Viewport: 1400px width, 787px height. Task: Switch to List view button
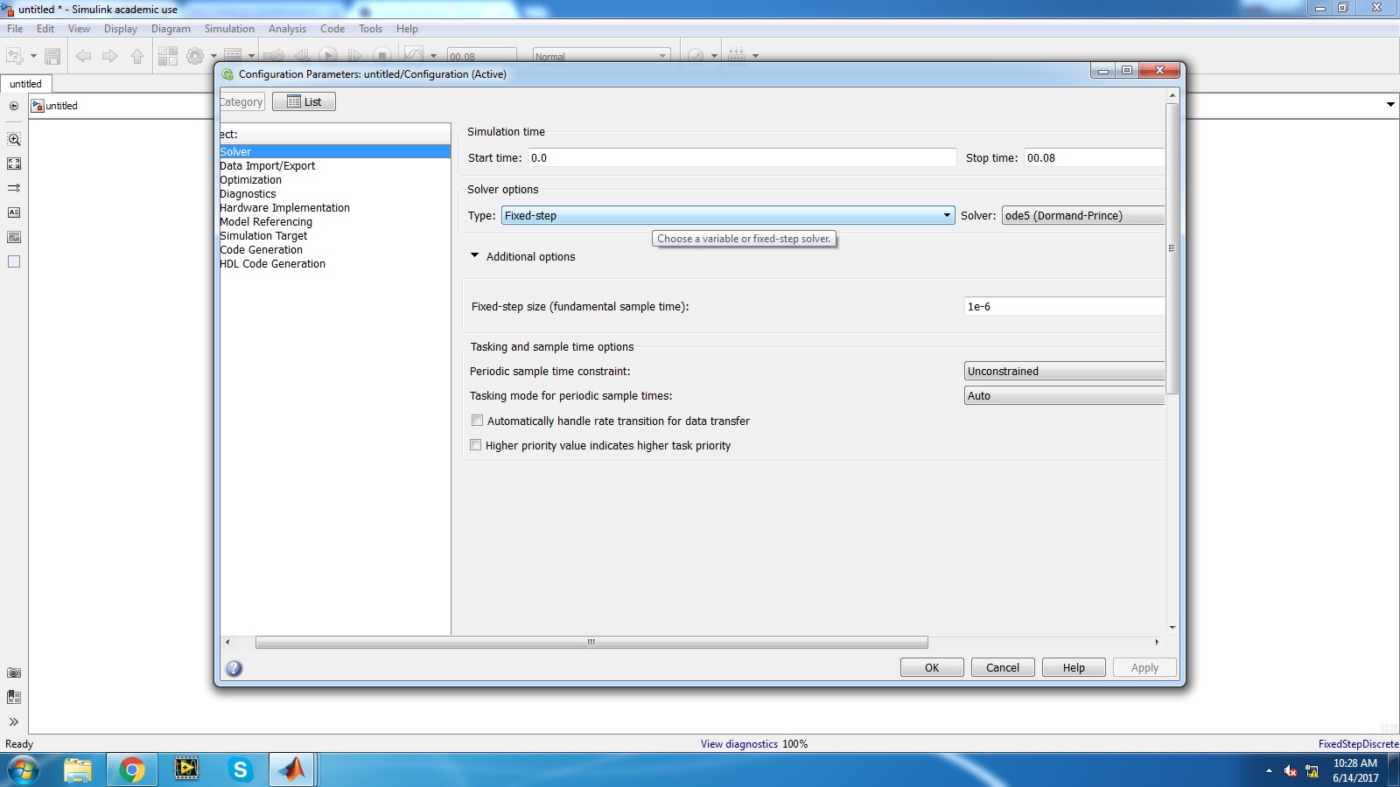tap(304, 102)
